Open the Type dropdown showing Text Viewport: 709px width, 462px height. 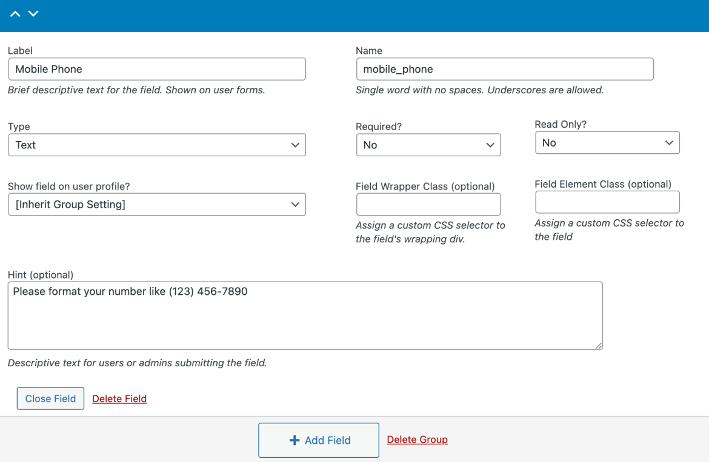156,145
